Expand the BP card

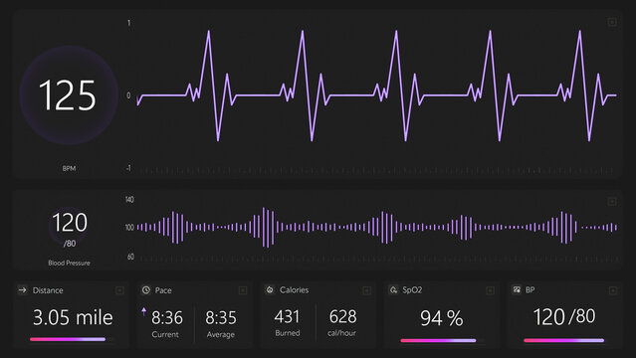click(613, 290)
